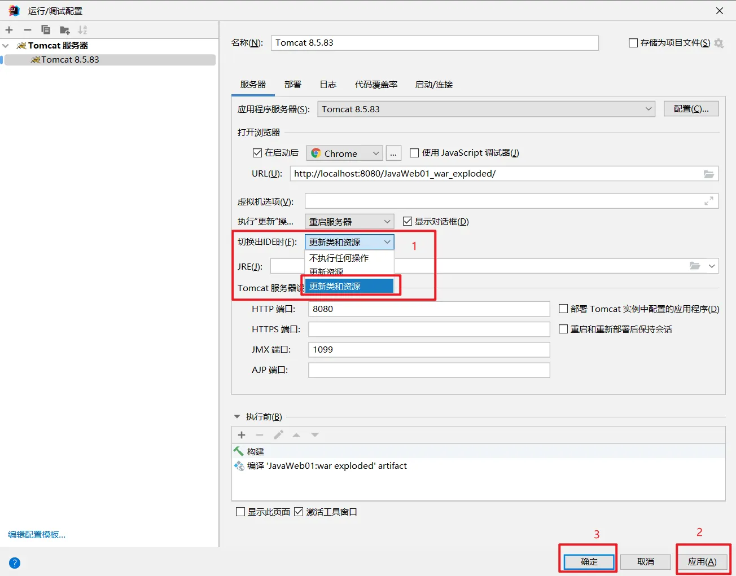Enable deploy applications configured in Tomcat instance
736x576 pixels.
pyautogui.click(x=563, y=309)
